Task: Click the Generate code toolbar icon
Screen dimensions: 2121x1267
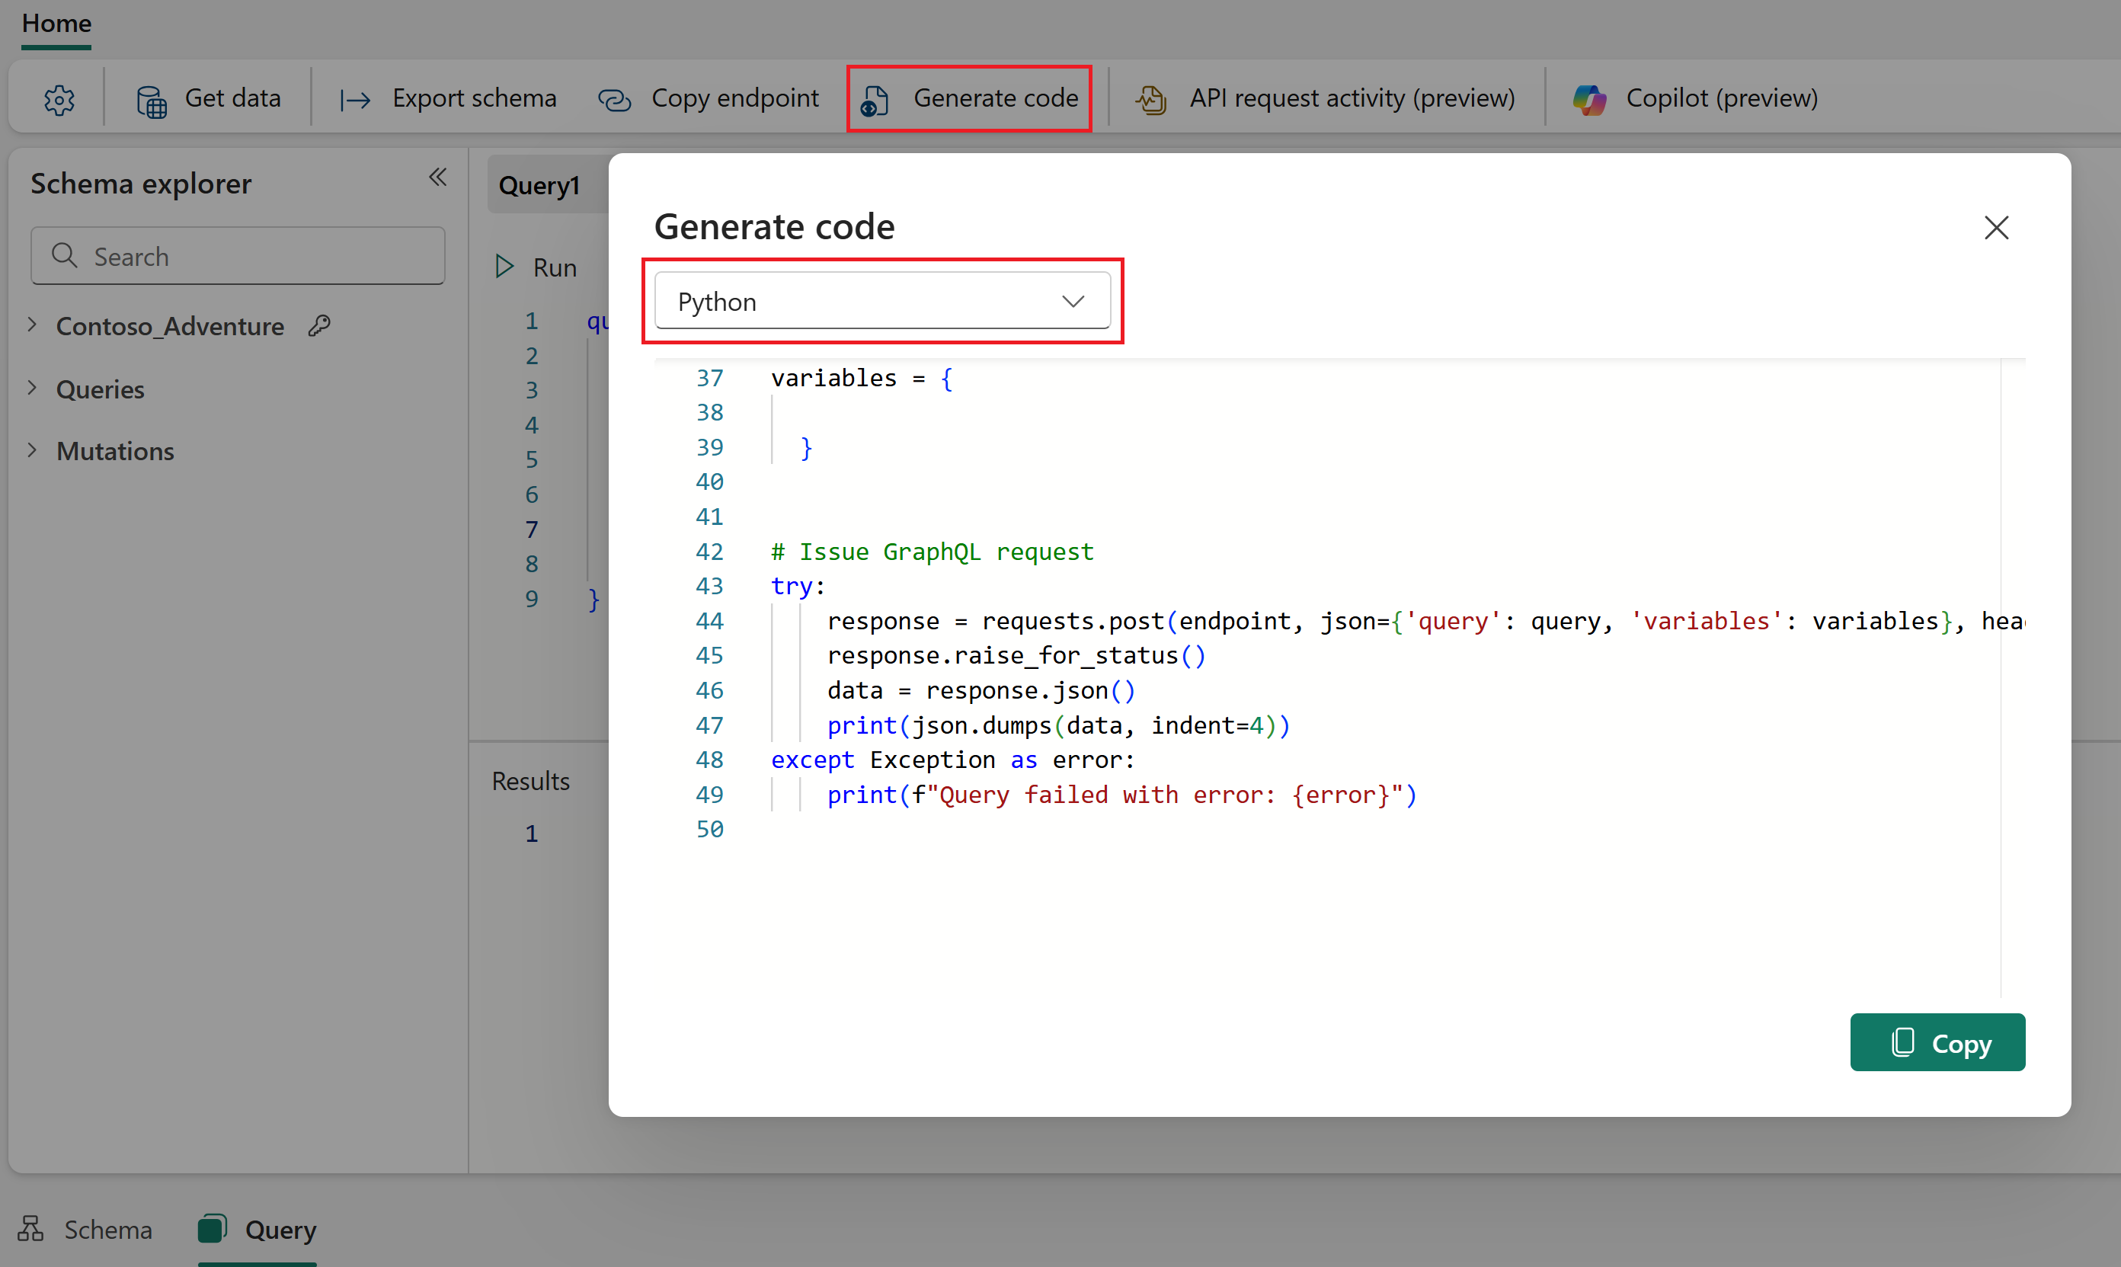Action: click(x=875, y=100)
